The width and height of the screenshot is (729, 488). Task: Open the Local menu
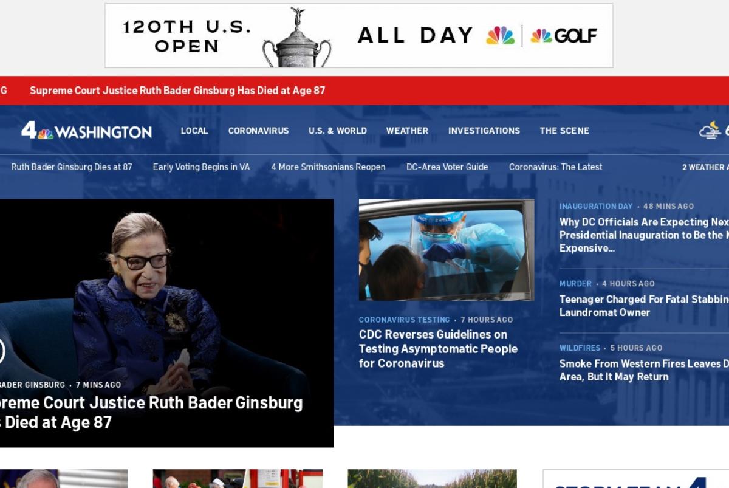coord(194,131)
